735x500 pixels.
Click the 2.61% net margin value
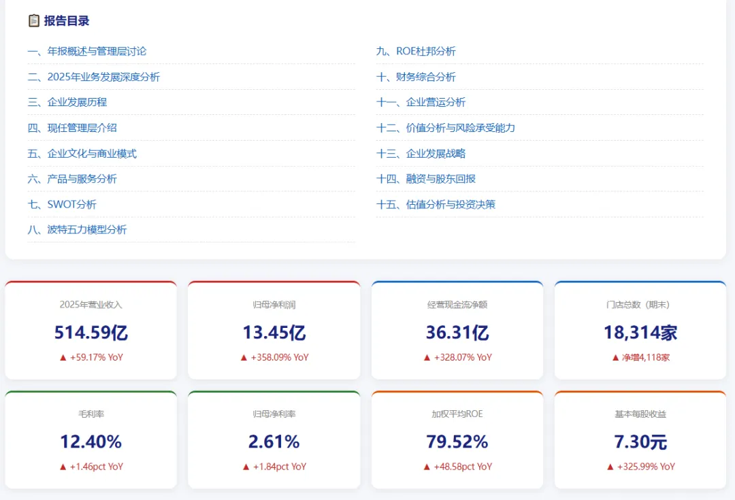pyautogui.click(x=274, y=441)
